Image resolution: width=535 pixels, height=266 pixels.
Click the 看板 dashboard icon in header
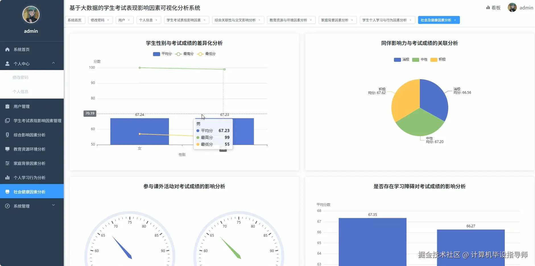488,8
